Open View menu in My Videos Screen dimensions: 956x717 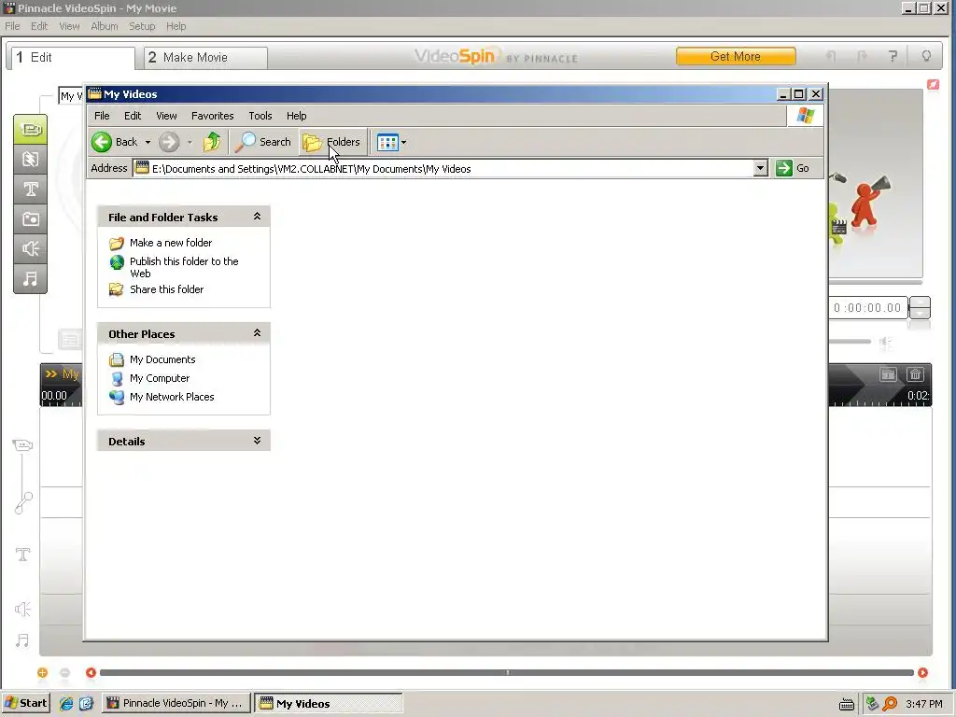[166, 116]
